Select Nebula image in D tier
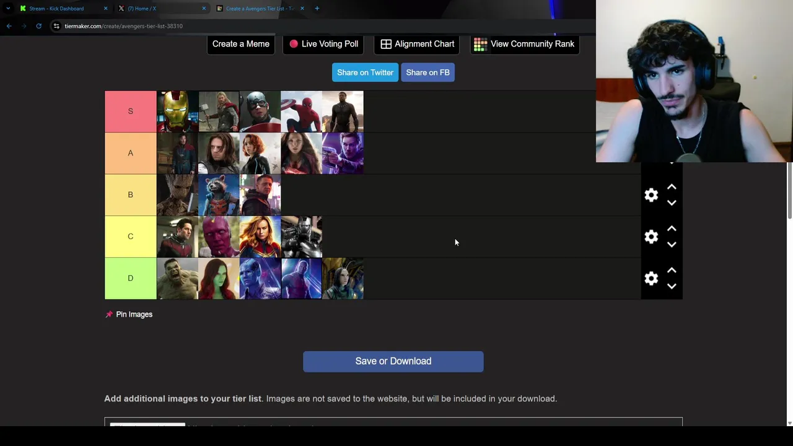Screen dimensions: 793x446 click(x=260, y=279)
